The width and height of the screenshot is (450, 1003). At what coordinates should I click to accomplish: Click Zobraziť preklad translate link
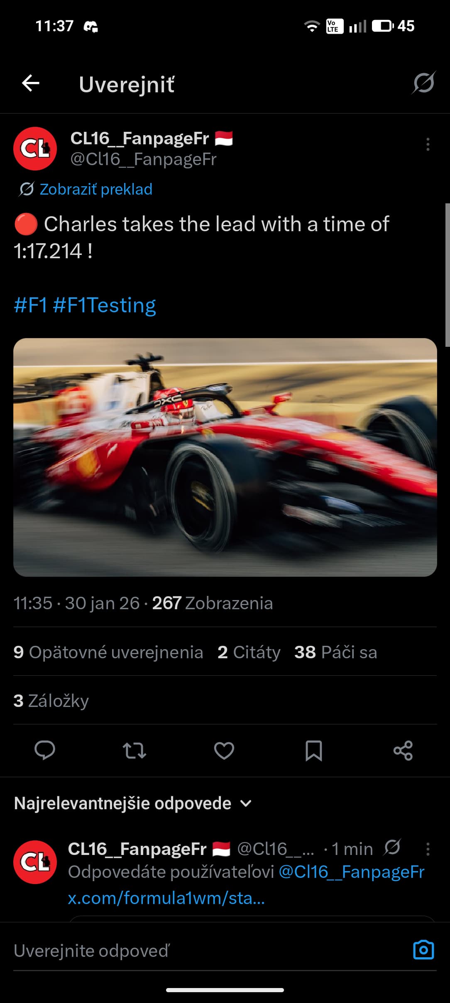tap(96, 189)
